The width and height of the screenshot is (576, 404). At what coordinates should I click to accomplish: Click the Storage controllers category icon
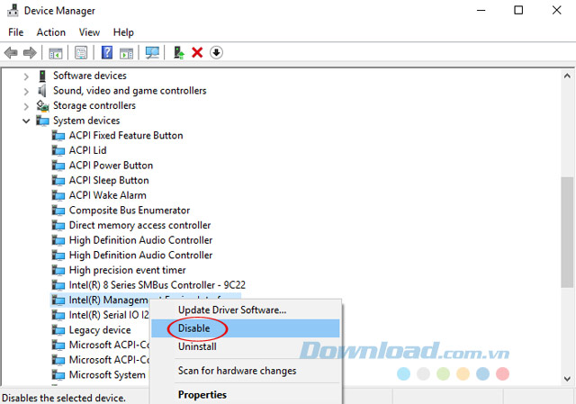(42, 106)
